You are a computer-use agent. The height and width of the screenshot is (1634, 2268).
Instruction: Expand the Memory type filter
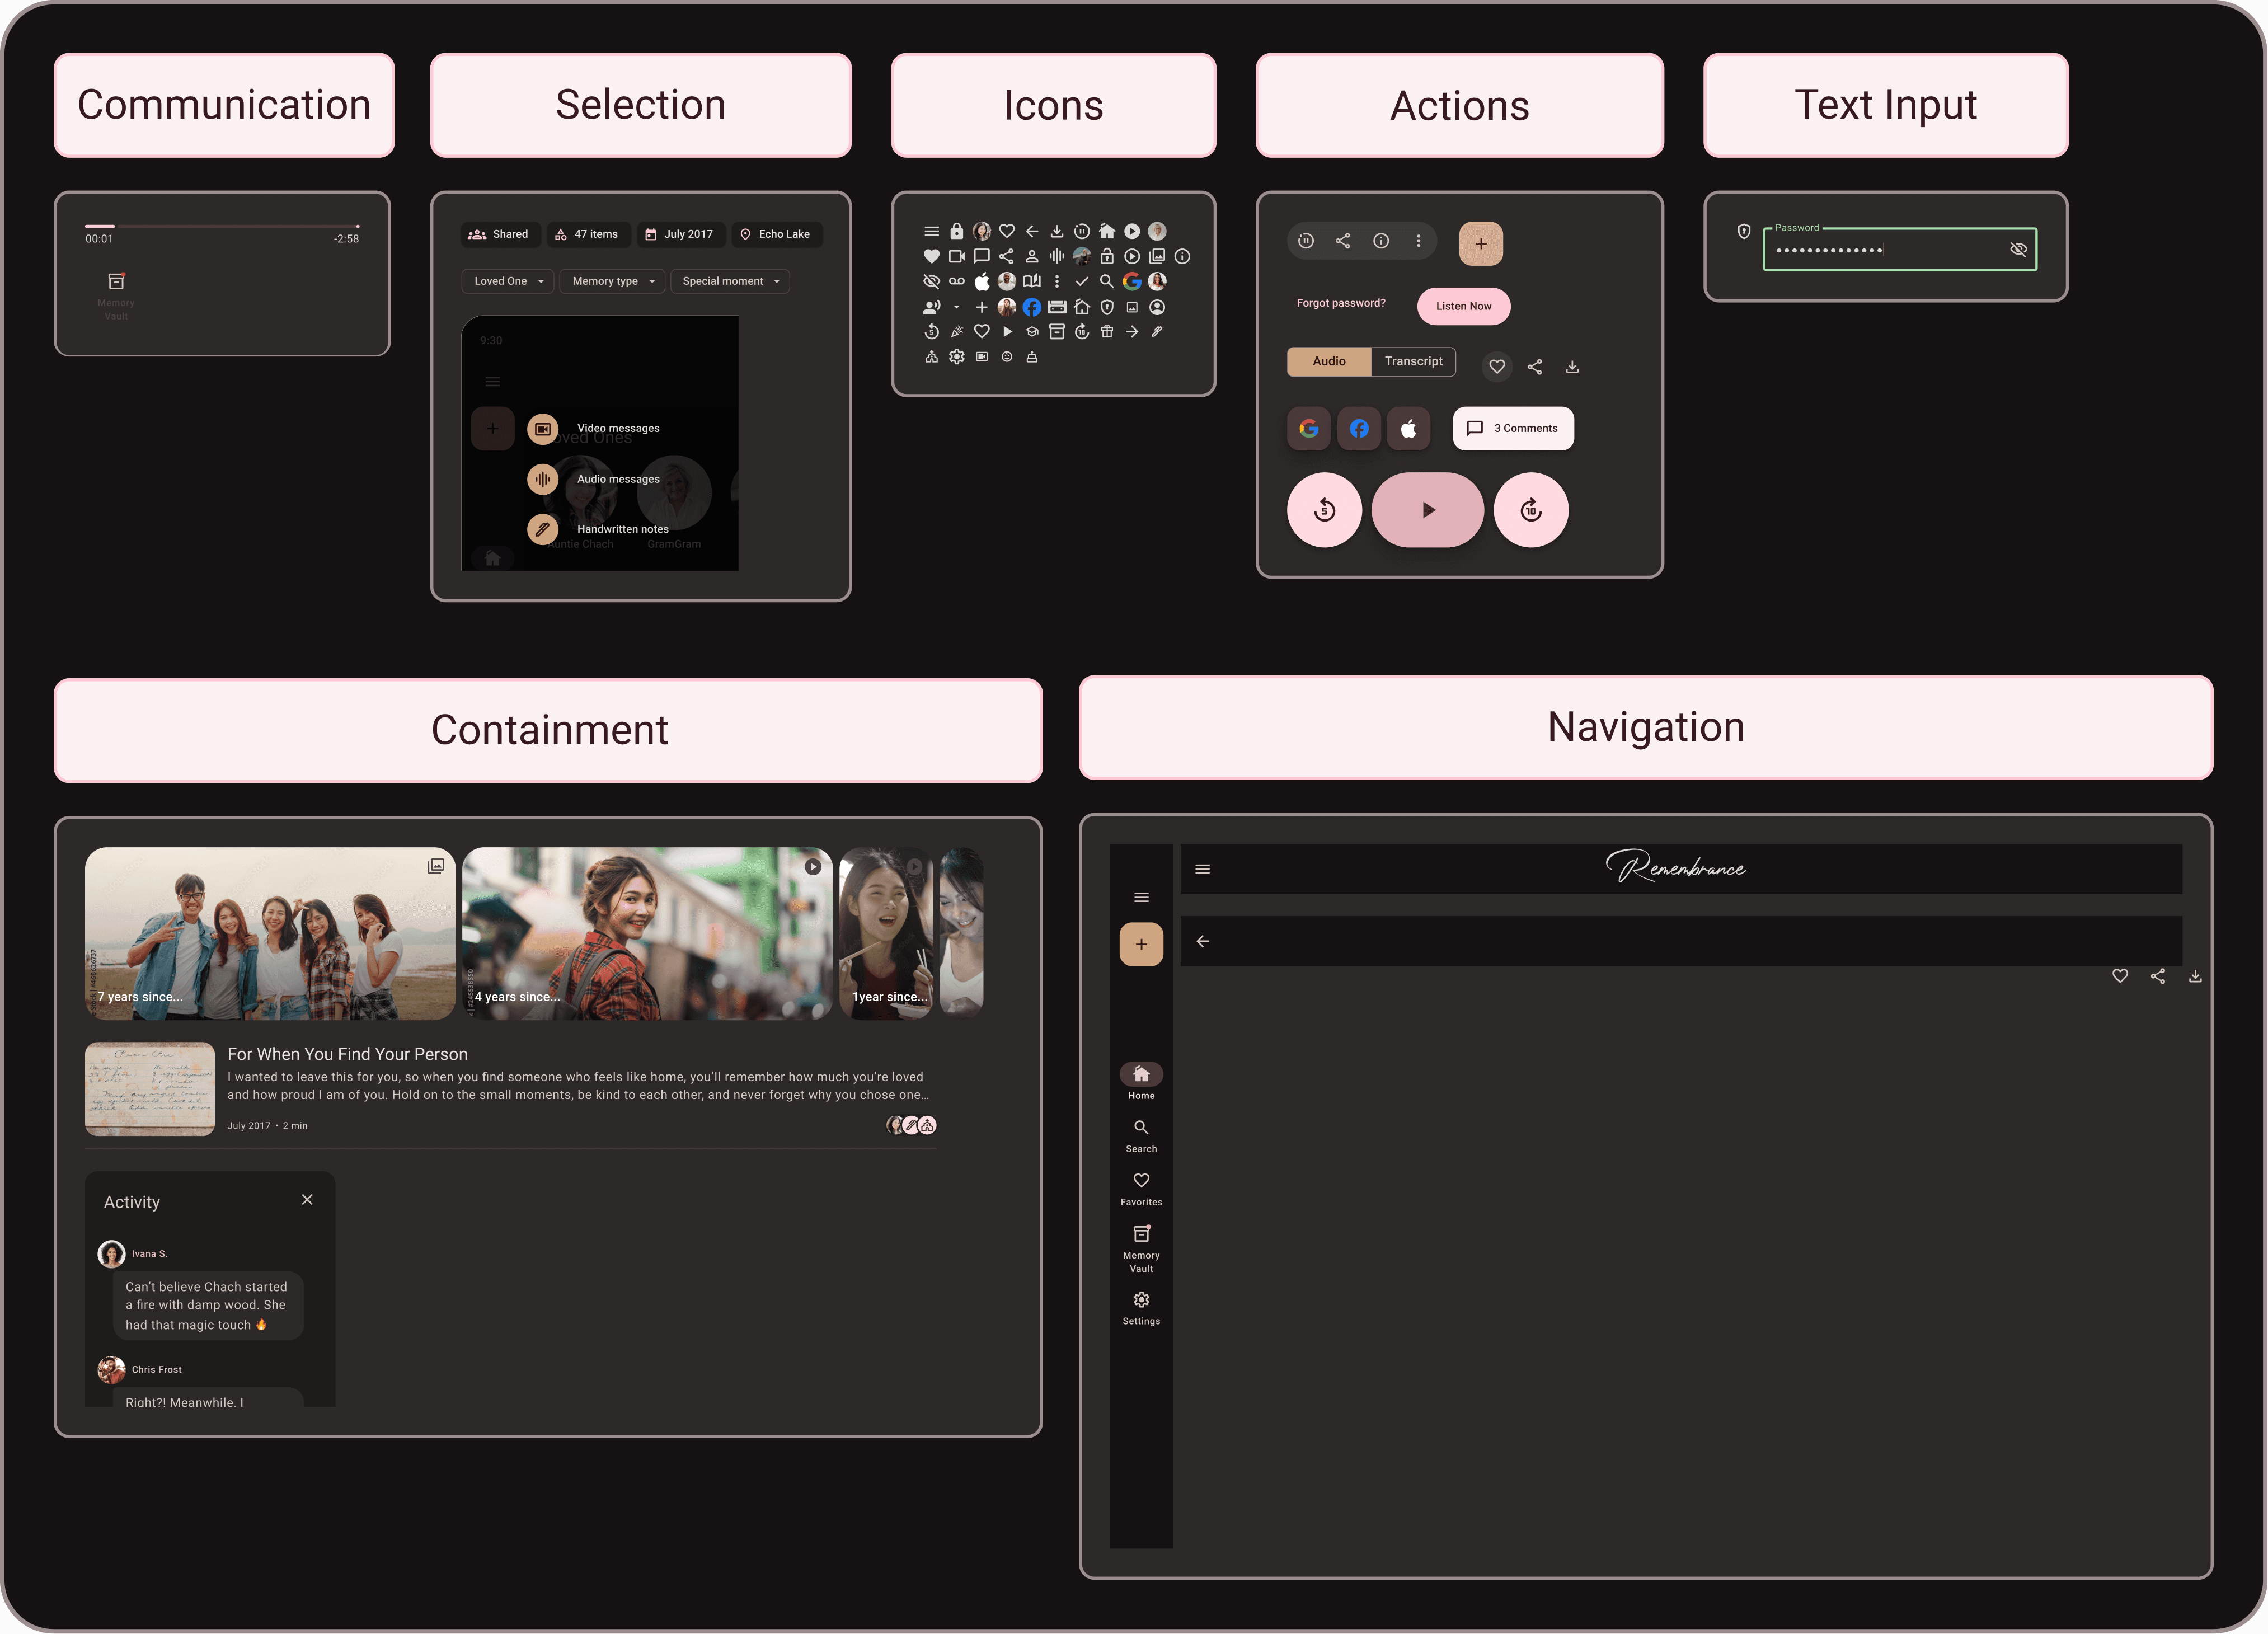pos(611,281)
